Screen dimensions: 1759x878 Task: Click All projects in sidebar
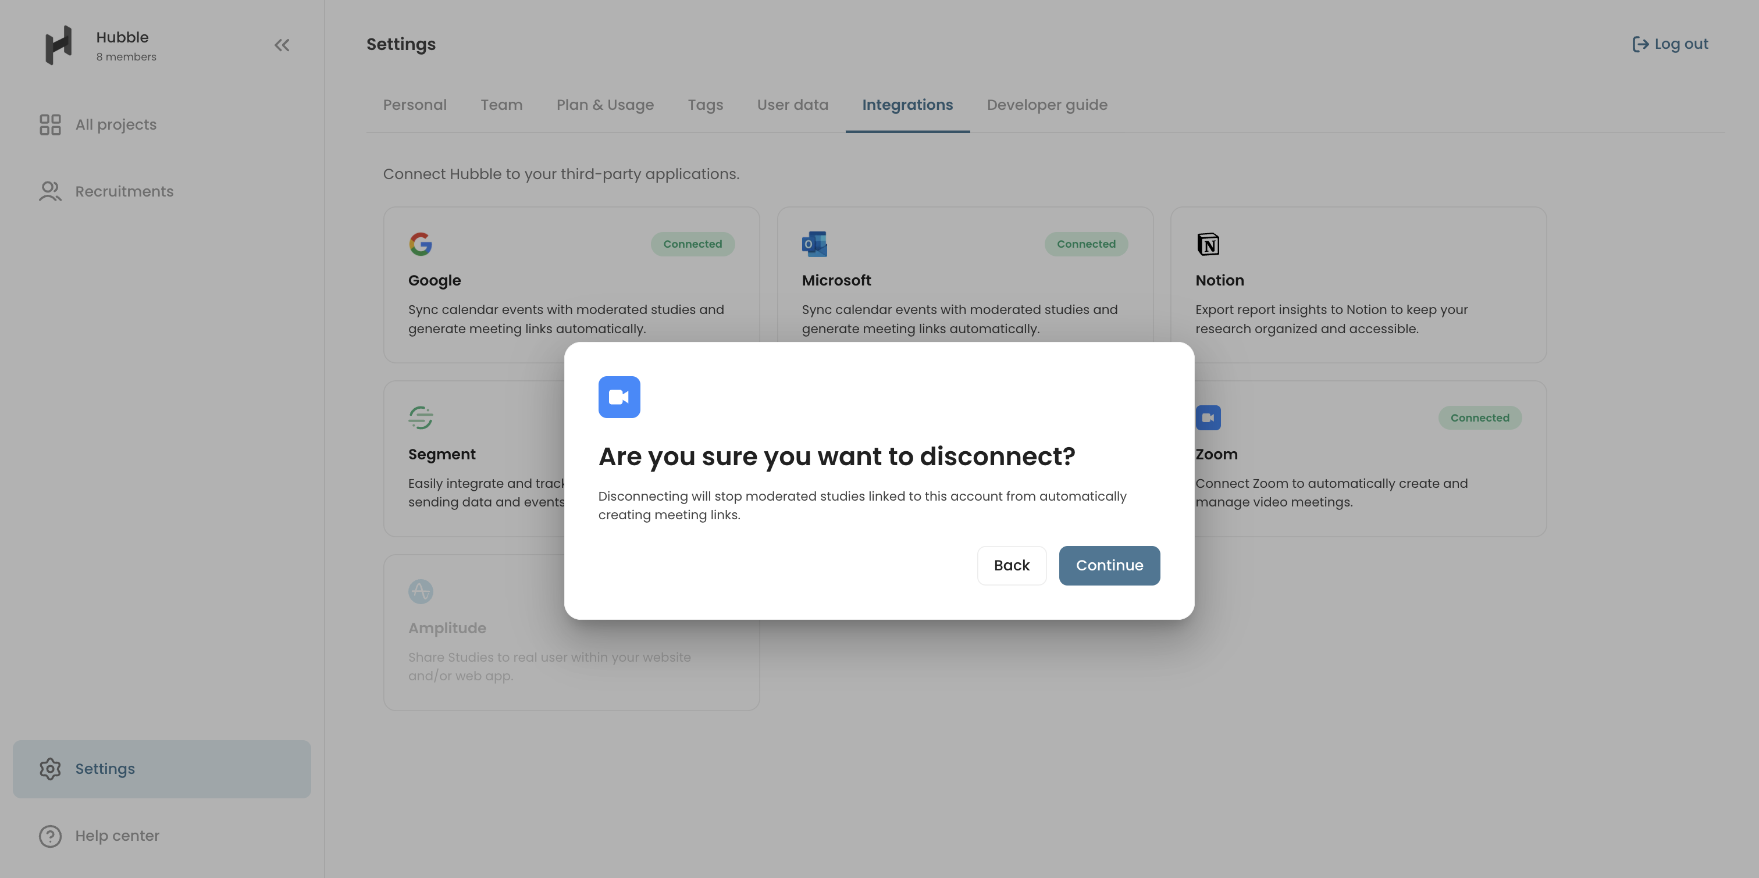tap(115, 124)
